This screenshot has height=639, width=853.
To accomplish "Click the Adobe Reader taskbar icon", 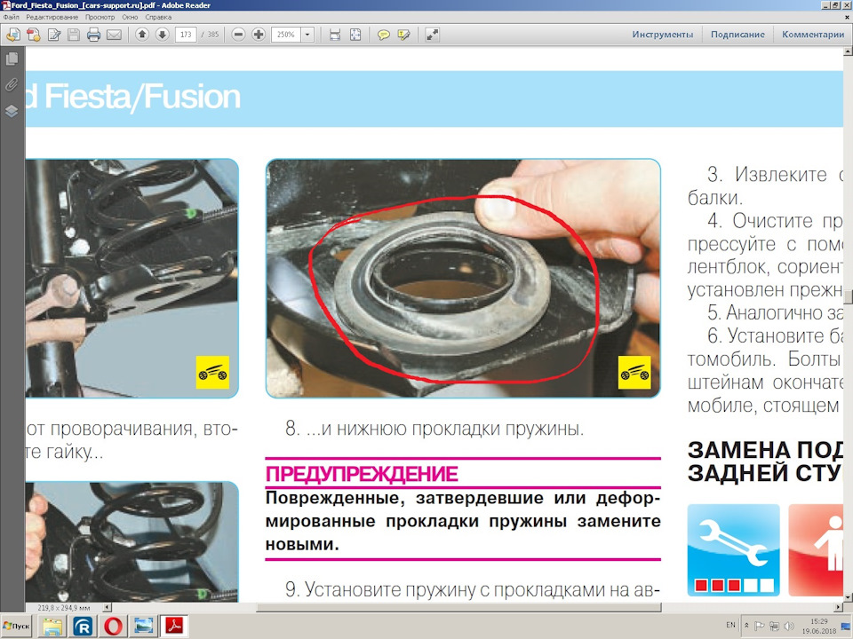I will point(173,626).
